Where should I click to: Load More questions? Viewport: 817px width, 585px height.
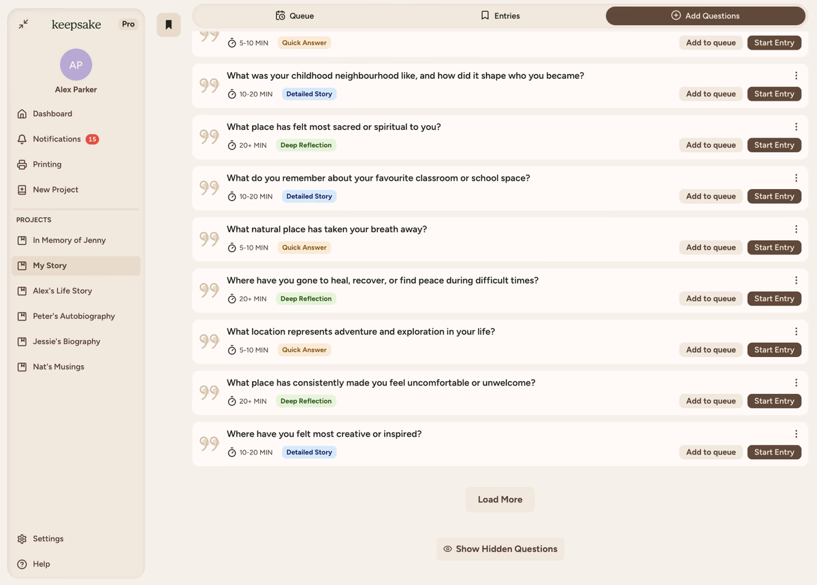point(500,499)
